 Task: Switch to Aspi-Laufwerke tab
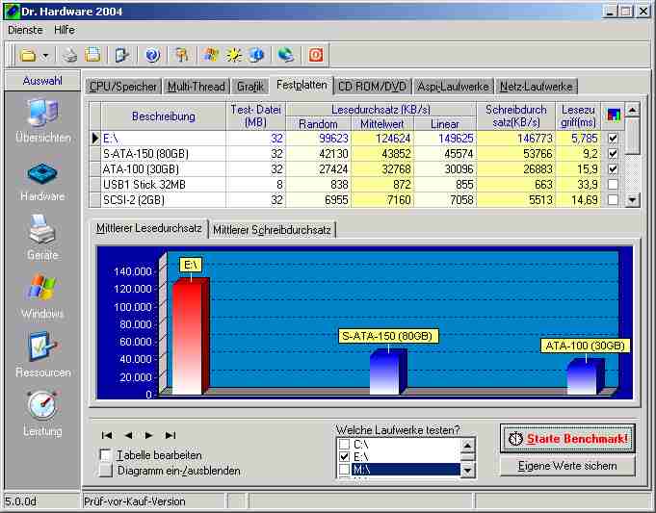pyautogui.click(x=453, y=87)
